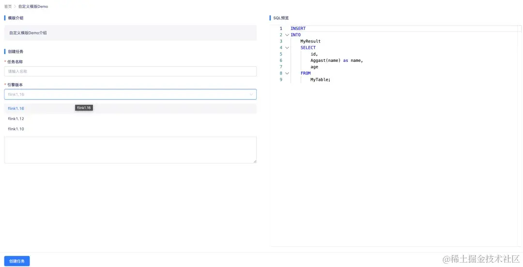
Task: Click the 引擎版本 dropdown arrow icon
Action: point(251,94)
